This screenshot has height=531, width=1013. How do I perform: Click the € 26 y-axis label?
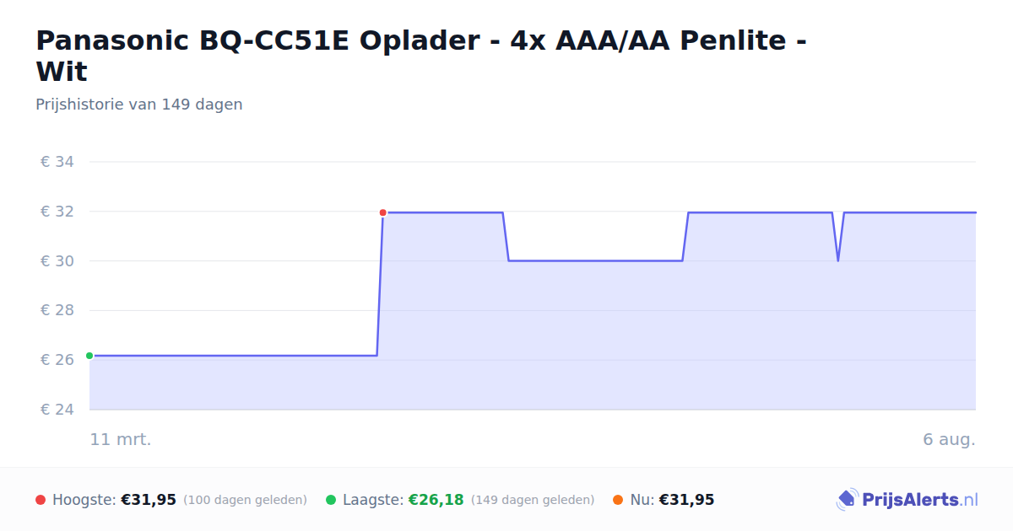(57, 360)
